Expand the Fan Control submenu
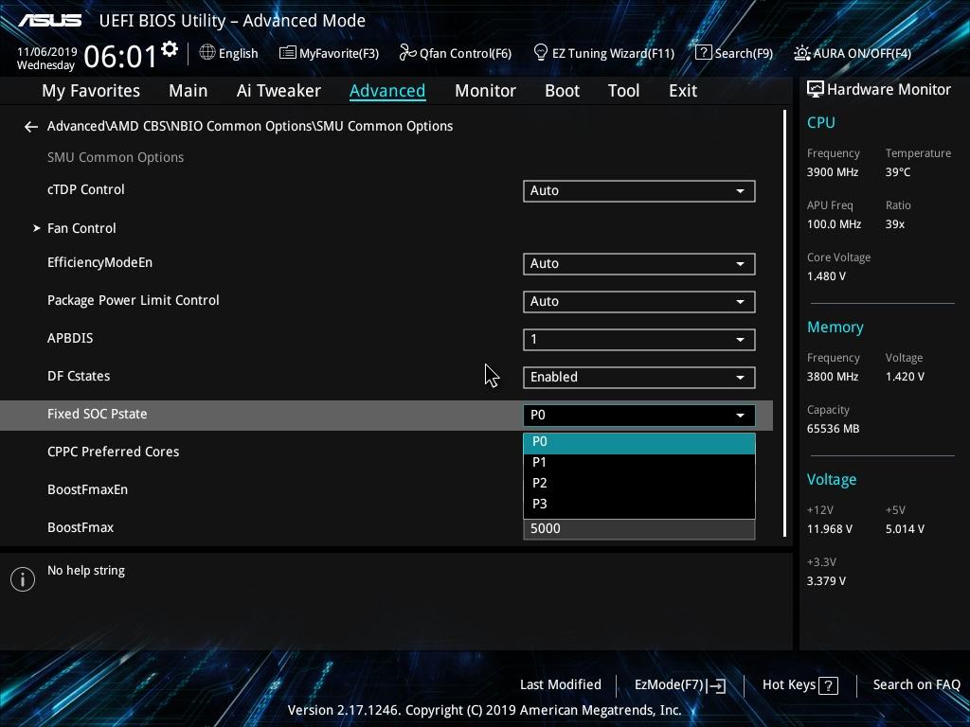The height and width of the screenshot is (727, 970). (81, 228)
